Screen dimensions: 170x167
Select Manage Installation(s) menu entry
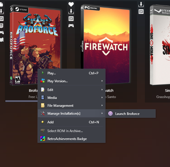[71, 113]
